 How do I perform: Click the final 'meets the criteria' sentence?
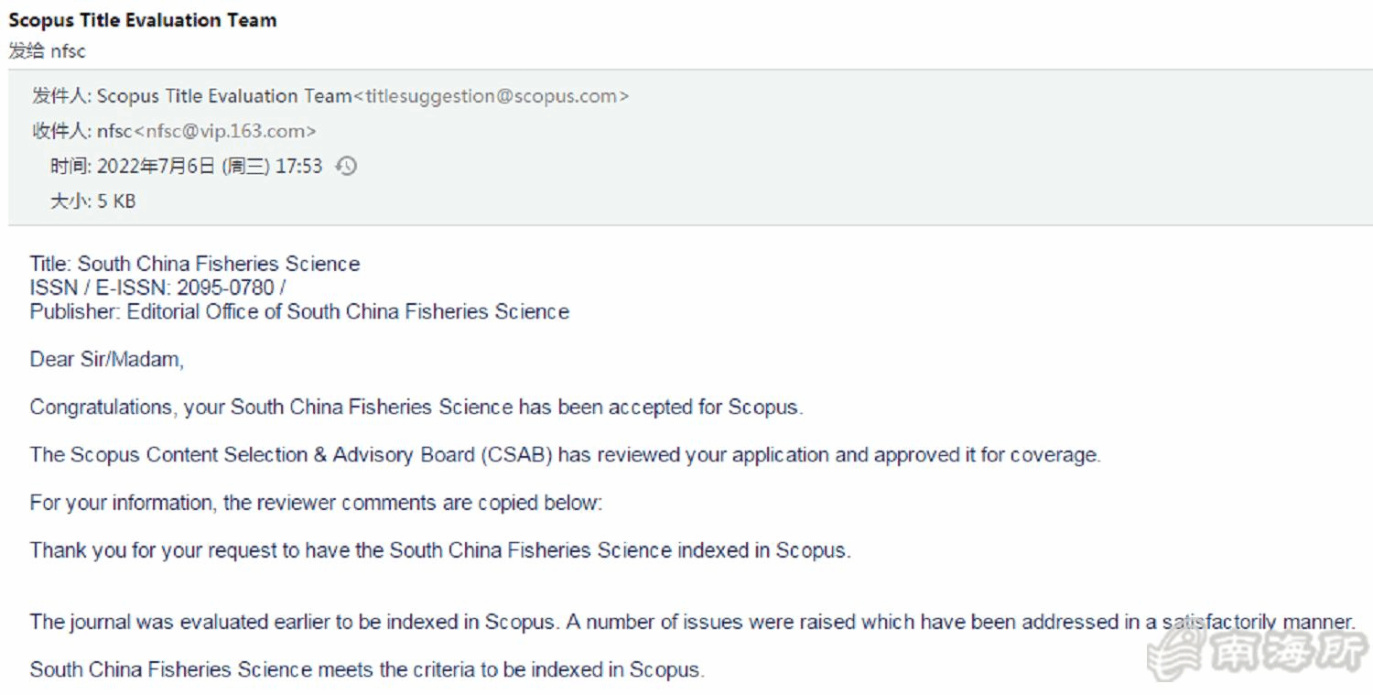coord(367,669)
